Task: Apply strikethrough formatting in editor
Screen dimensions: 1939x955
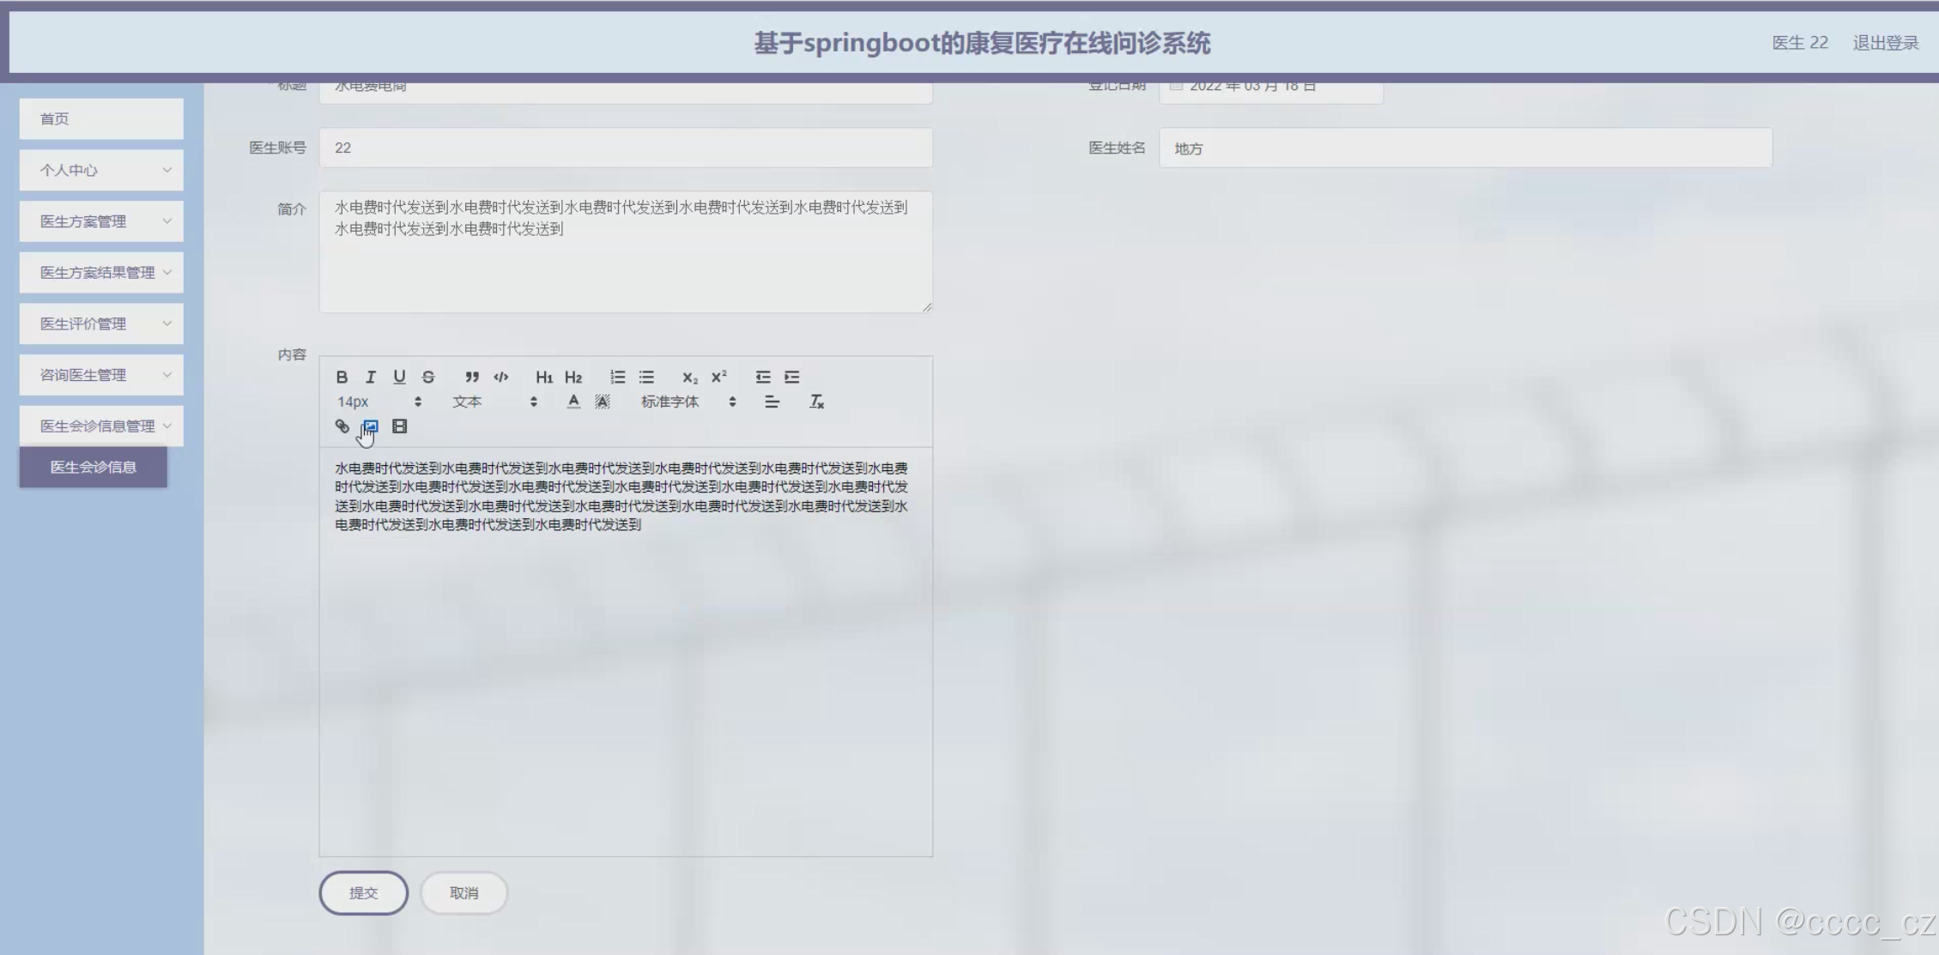Action: (428, 377)
